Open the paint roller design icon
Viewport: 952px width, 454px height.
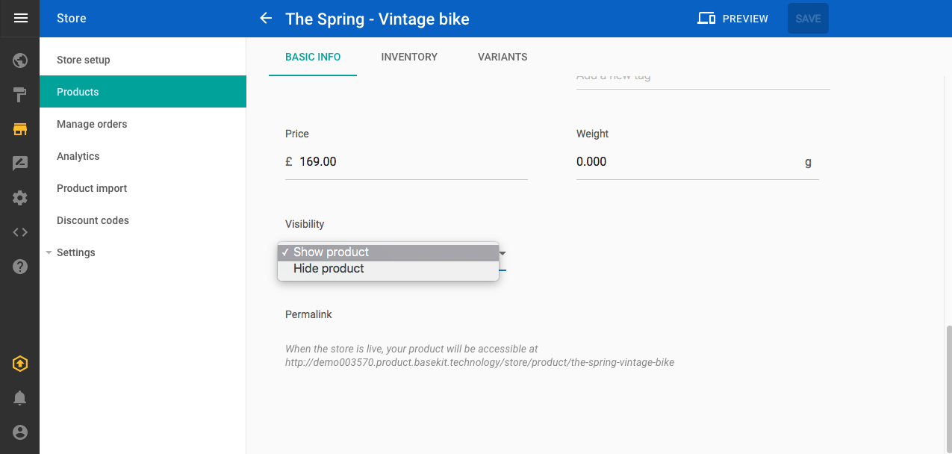click(x=20, y=95)
